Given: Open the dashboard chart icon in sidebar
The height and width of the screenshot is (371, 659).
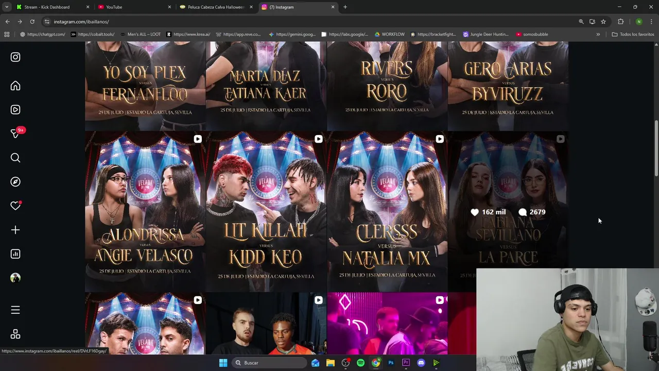Looking at the screenshot, I should pyautogui.click(x=15, y=254).
